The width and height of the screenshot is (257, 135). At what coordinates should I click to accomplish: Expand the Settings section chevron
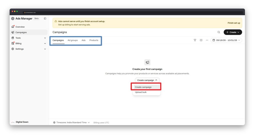[x=45, y=49]
